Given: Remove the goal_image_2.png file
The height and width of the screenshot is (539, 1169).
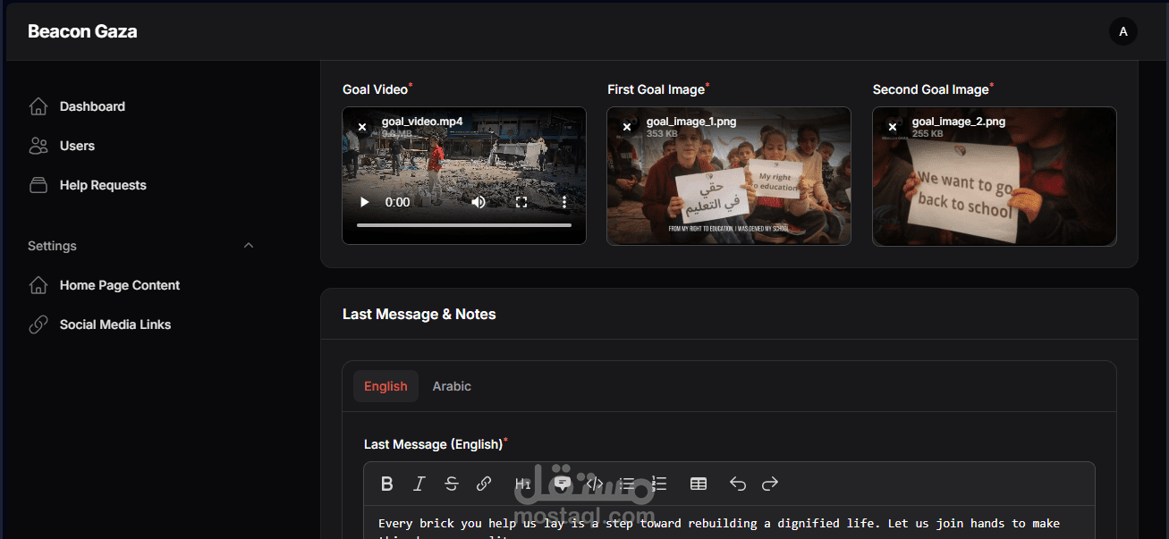Looking at the screenshot, I should tap(893, 127).
